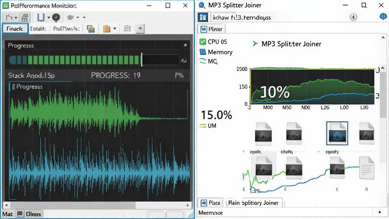This screenshot has height=219, width=389.
Task: Open dropdown arrow beside blue bracket icon
Action: (x=49, y=17)
